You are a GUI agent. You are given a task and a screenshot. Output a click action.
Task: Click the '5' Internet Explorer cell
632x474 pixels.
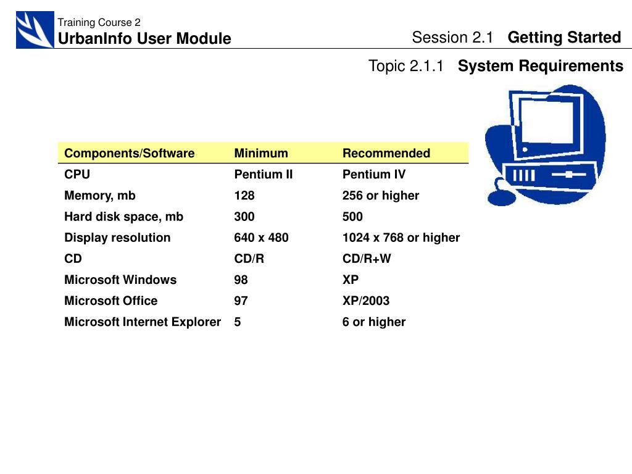[x=238, y=322]
